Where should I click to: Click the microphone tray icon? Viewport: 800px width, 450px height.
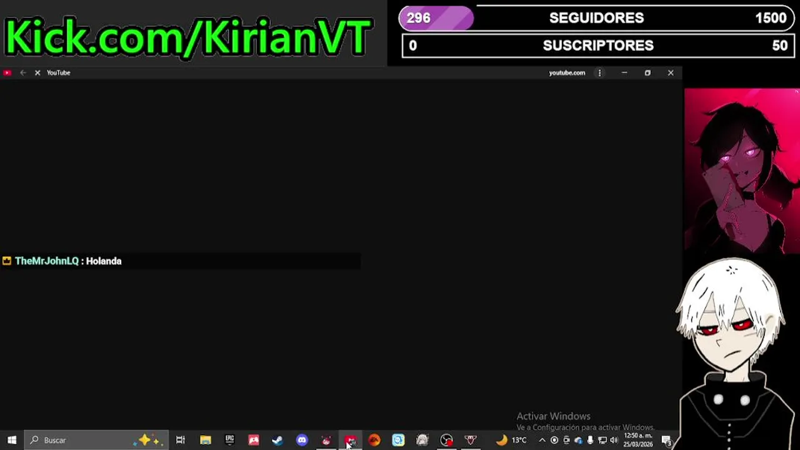(x=590, y=440)
